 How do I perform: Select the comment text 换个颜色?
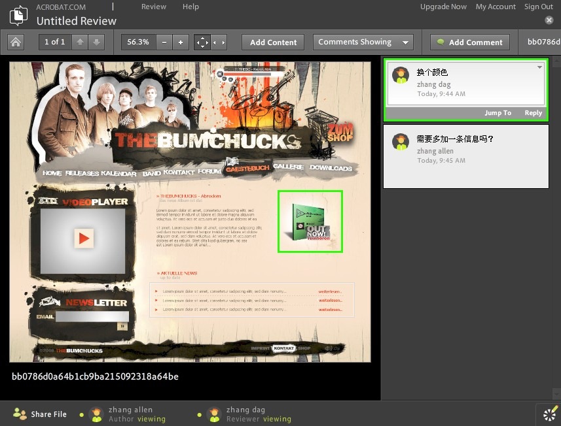[432, 73]
